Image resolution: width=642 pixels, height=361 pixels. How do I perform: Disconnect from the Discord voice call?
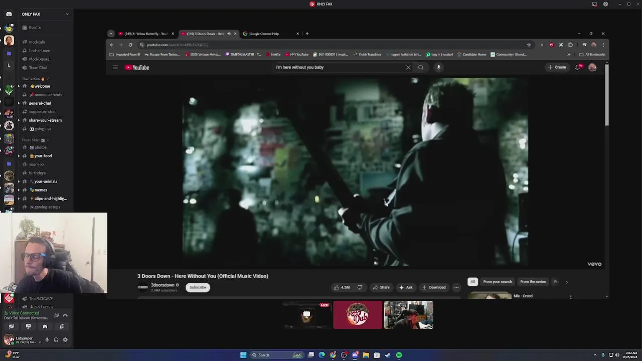(65, 315)
